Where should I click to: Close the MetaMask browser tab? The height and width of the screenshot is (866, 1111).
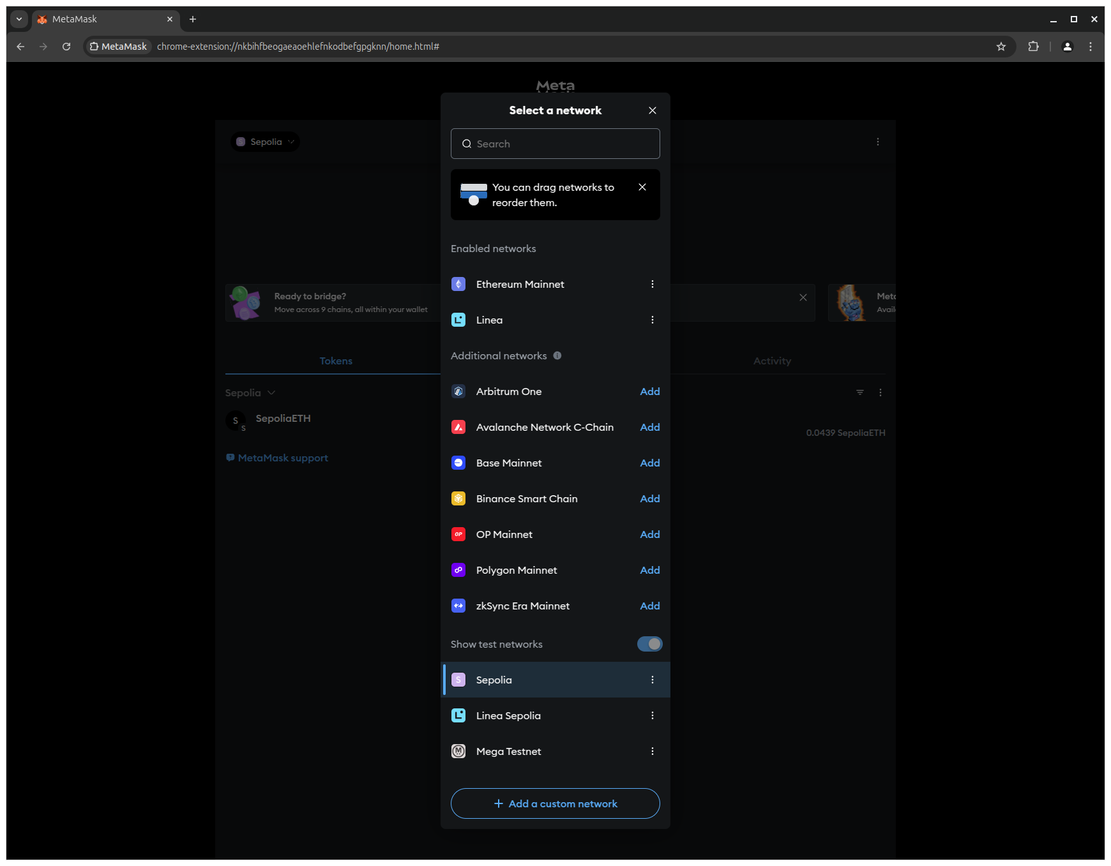170,19
